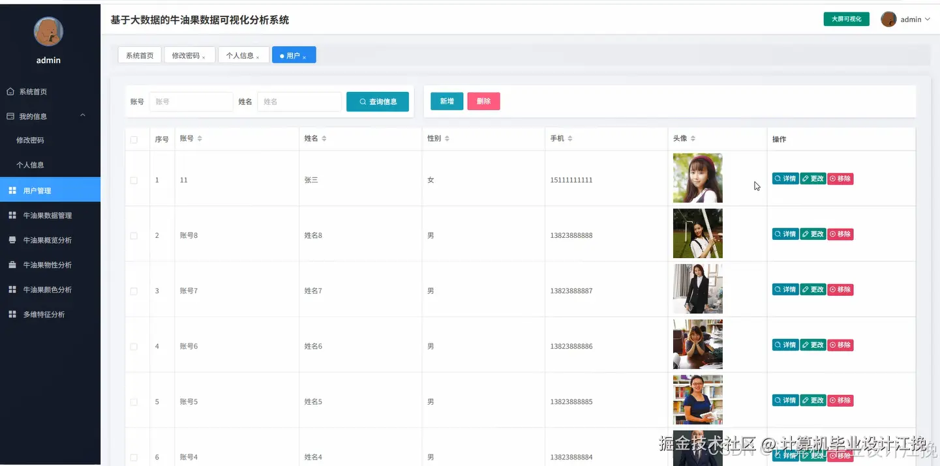Tick the checkbox for row 账号5

[x=134, y=402]
